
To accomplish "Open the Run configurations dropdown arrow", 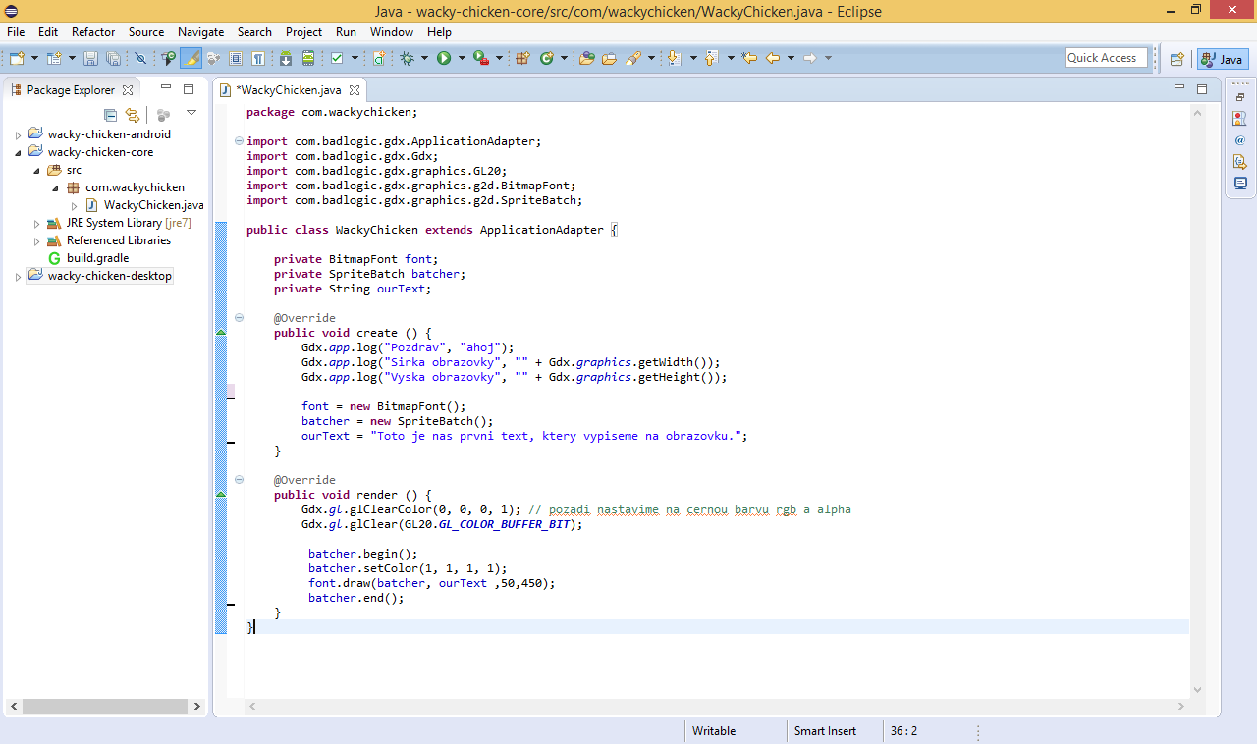I will click(x=461, y=58).
